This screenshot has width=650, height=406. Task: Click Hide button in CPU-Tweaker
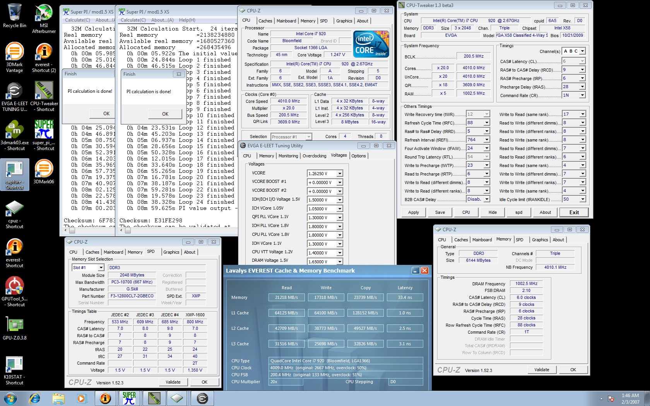click(x=493, y=212)
